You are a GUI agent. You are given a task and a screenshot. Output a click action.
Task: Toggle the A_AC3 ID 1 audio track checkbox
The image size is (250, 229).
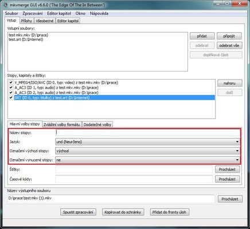point(11,88)
